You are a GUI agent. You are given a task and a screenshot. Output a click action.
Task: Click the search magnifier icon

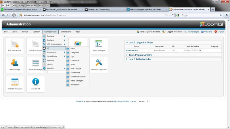coord(221,15)
